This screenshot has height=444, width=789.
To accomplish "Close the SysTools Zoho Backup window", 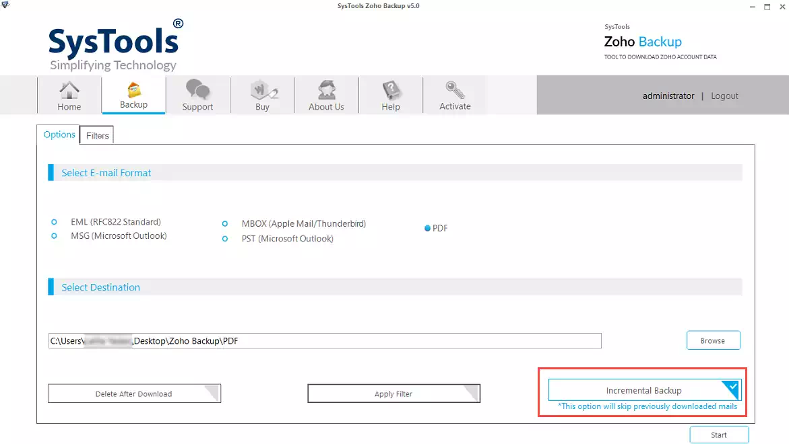I will point(782,7).
